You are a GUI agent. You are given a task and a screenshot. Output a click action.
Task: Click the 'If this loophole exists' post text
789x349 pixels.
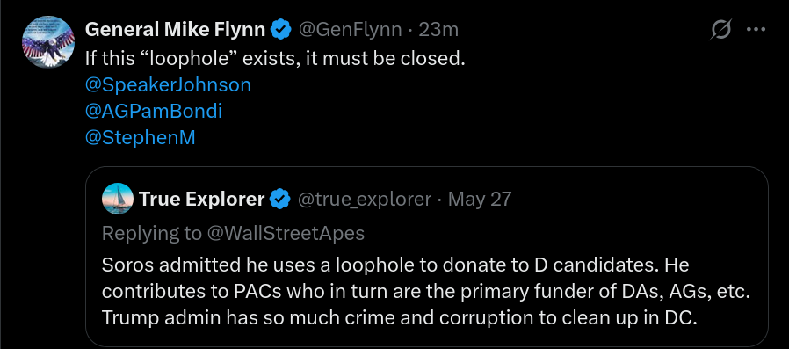(x=275, y=58)
